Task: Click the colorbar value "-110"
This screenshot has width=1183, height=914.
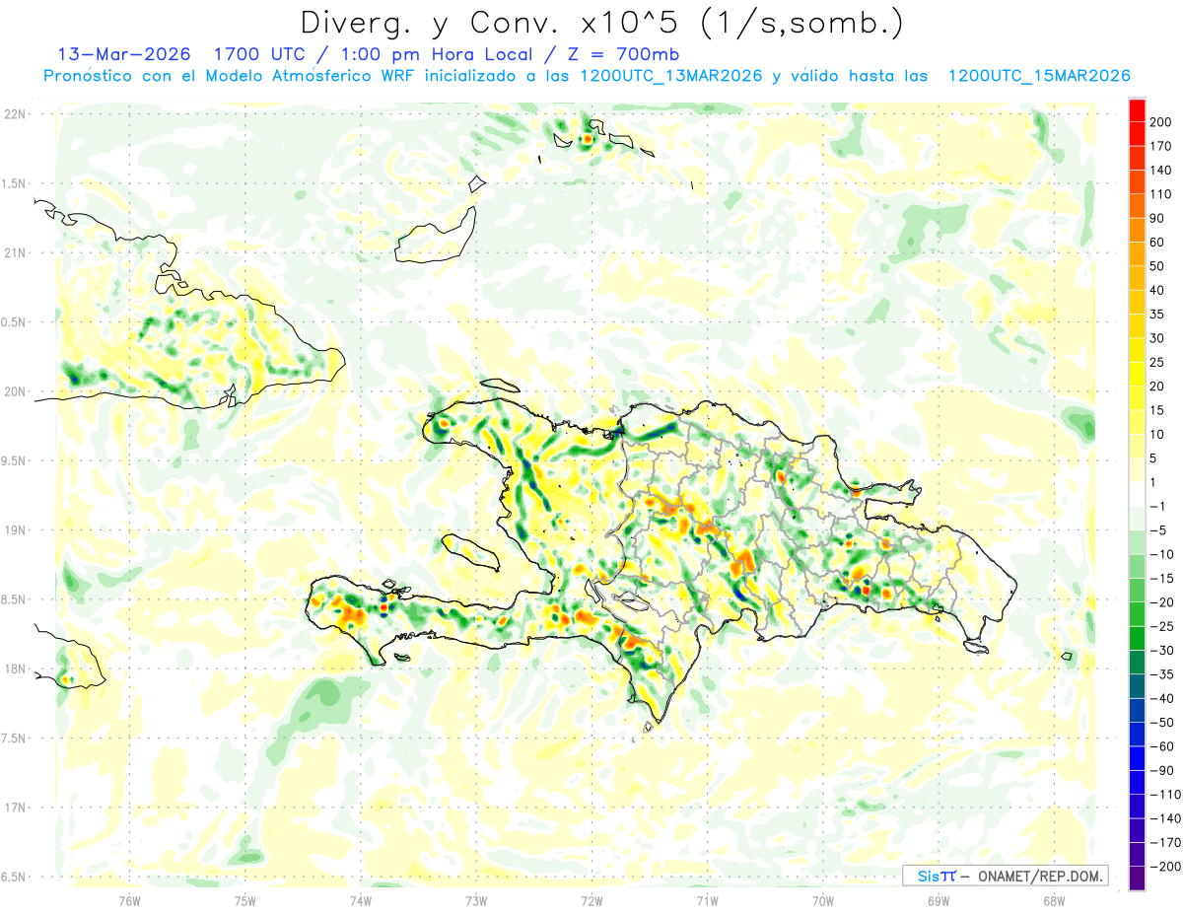Action: coord(1164,795)
